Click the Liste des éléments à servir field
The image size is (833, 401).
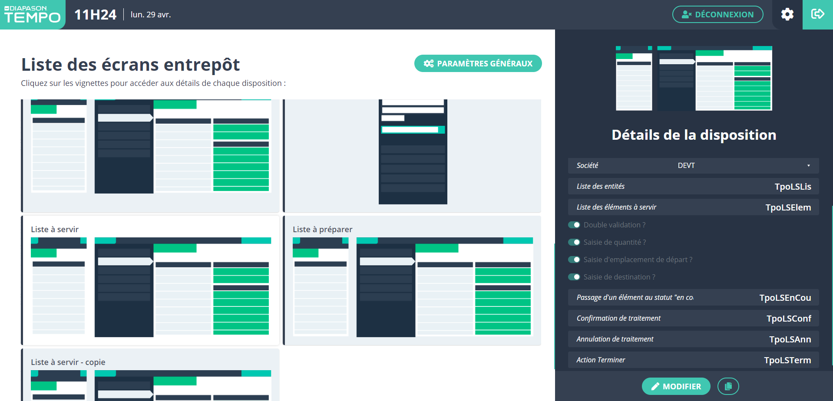pyautogui.click(x=693, y=207)
